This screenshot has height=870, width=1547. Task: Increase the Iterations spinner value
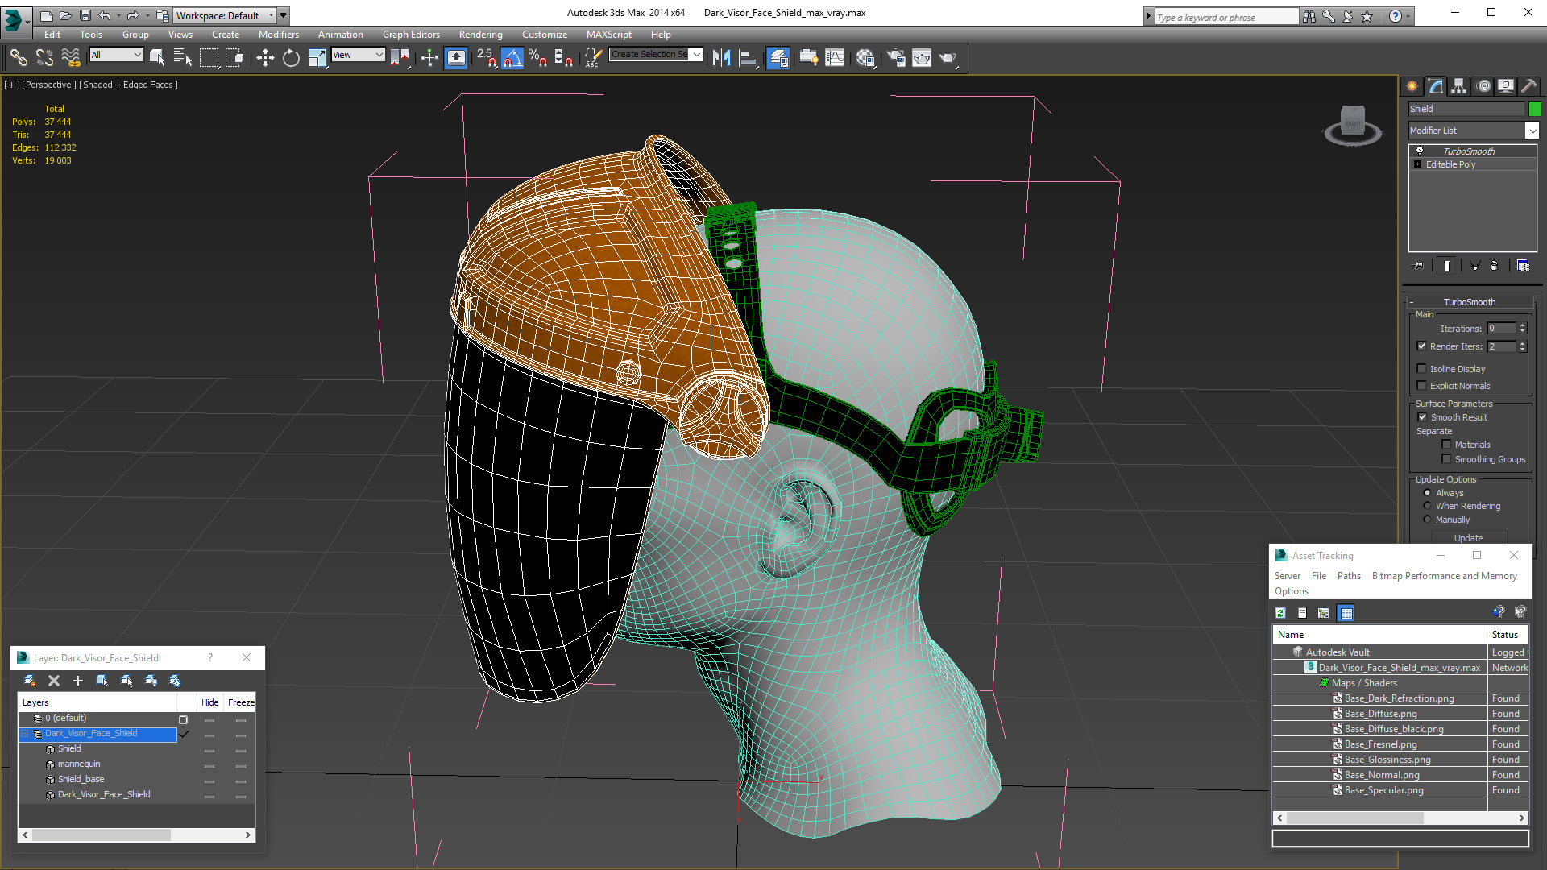point(1523,325)
